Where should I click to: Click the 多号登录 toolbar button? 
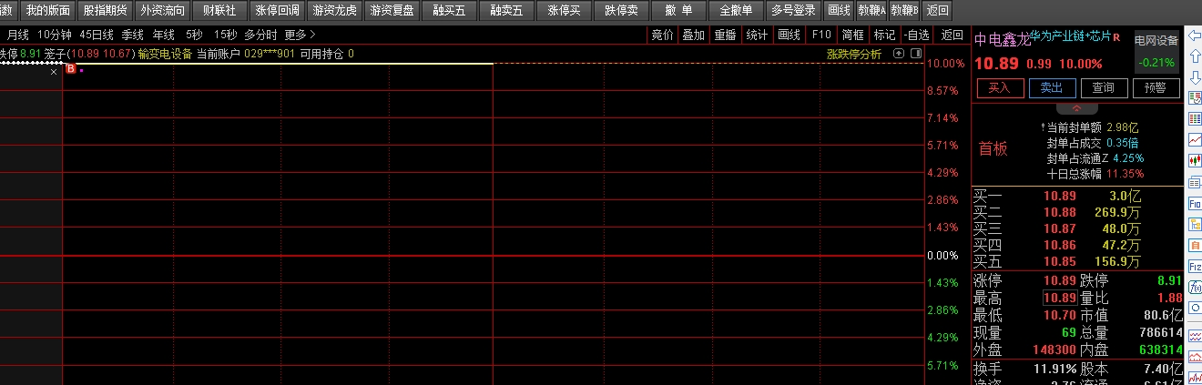point(793,11)
